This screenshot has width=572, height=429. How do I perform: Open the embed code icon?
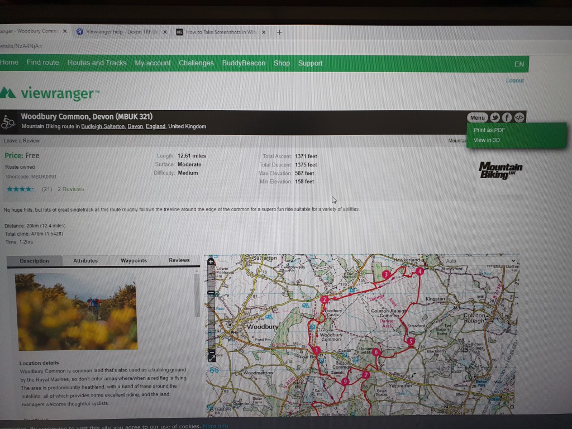pos(519,117)
